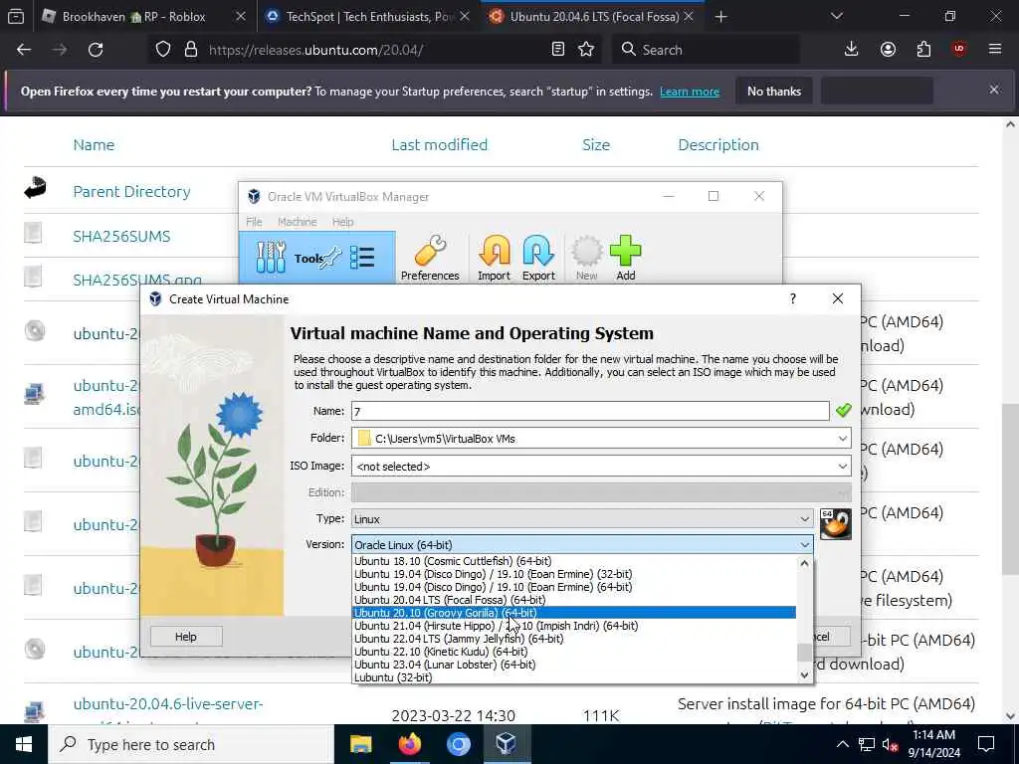Click the tracking protection shield icon
Image resolution: width=1019 pixels, height=764 pixels.
pyautogui.click(x=163, y=50)
